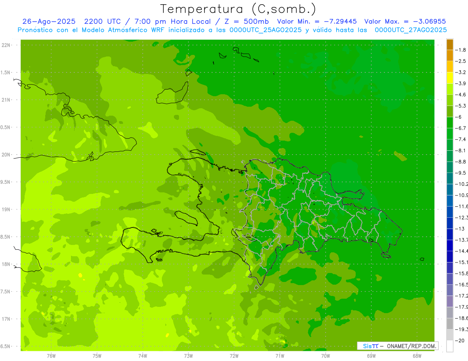Click the colorbar value '-9.5'
The width and height of the screenshot is (468, 361).
click(x=461, y=173)
